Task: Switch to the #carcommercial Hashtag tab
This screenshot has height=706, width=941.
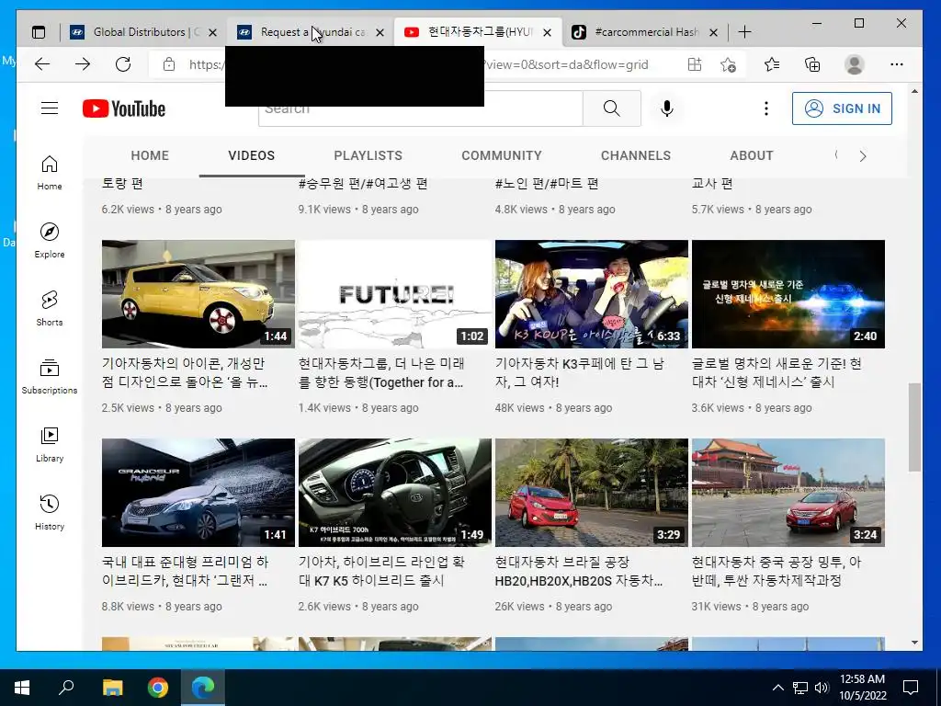Action: [x=645, y=32]
